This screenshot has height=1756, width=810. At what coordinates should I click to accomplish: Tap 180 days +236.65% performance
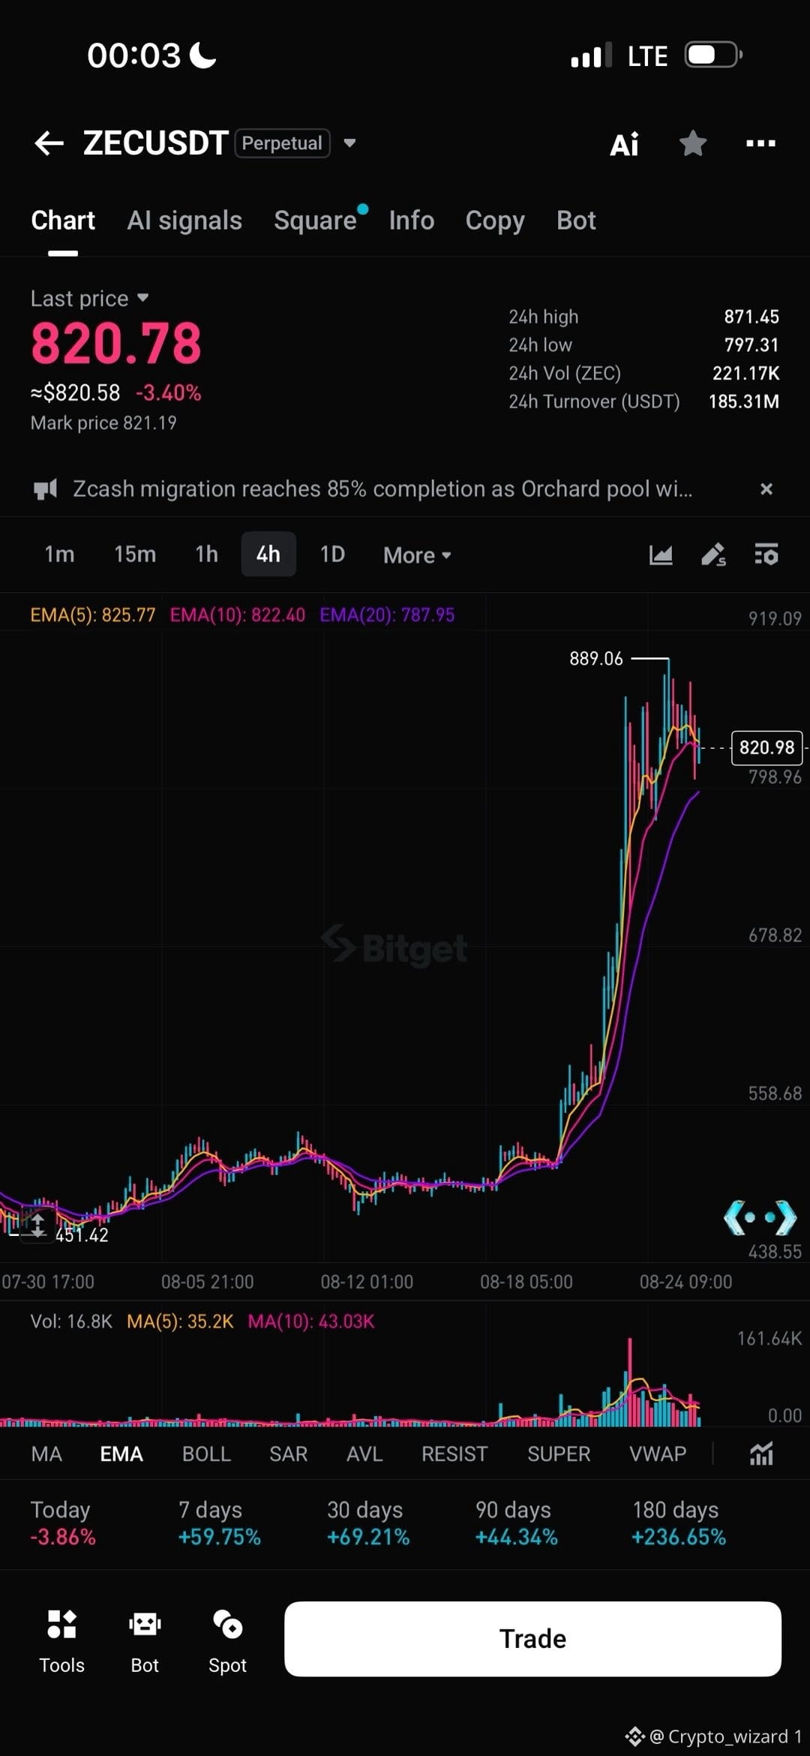[x=679, y=1523]
